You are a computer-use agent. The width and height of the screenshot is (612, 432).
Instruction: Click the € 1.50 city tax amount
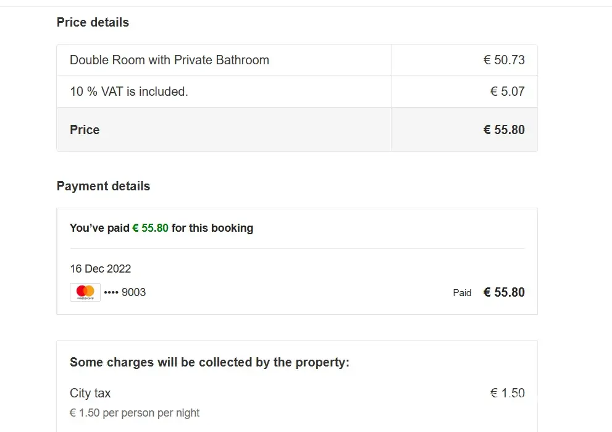click(x=508, y=393)
